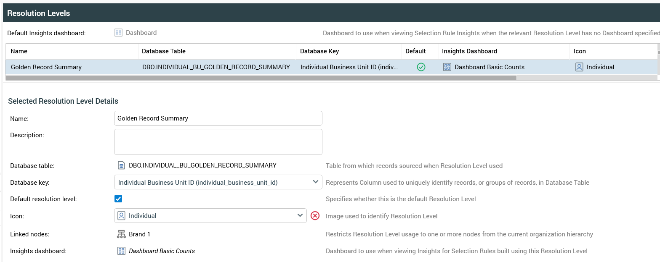The height and width of the screenshot is (262, 660).
Task: Click the dashboard icon in the Golden Record row
Action: [x=447, y=67]
